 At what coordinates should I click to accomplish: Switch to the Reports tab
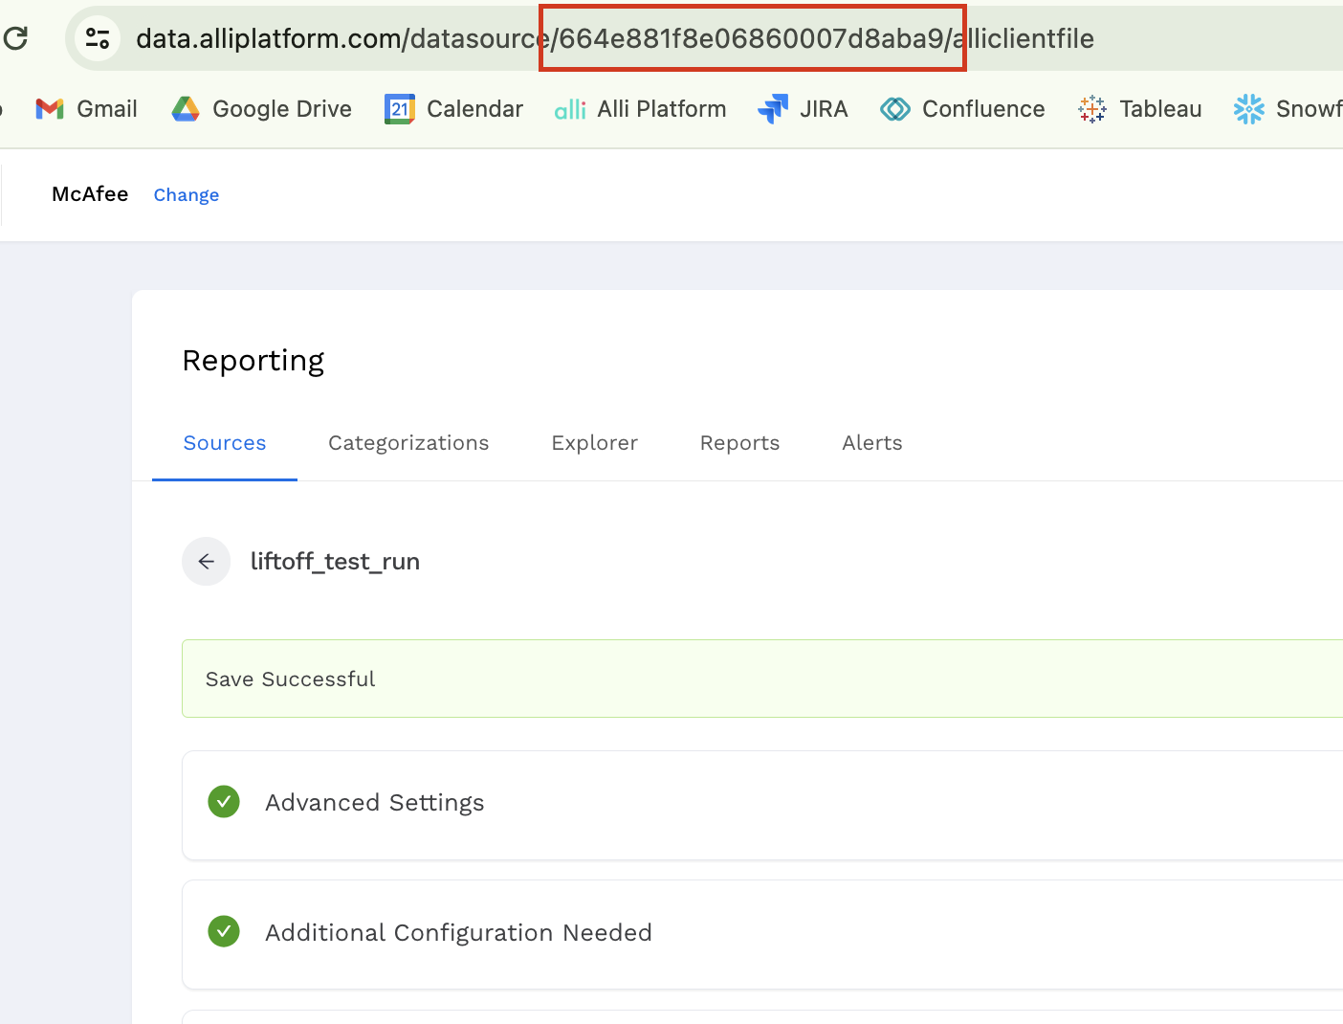pyautogui.click(x=739, y=443)
